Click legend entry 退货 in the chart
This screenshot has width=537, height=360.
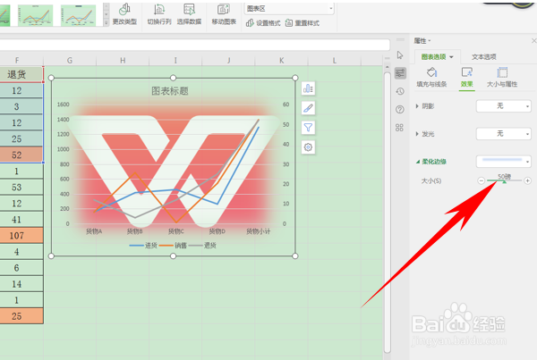tap(202, 245)
